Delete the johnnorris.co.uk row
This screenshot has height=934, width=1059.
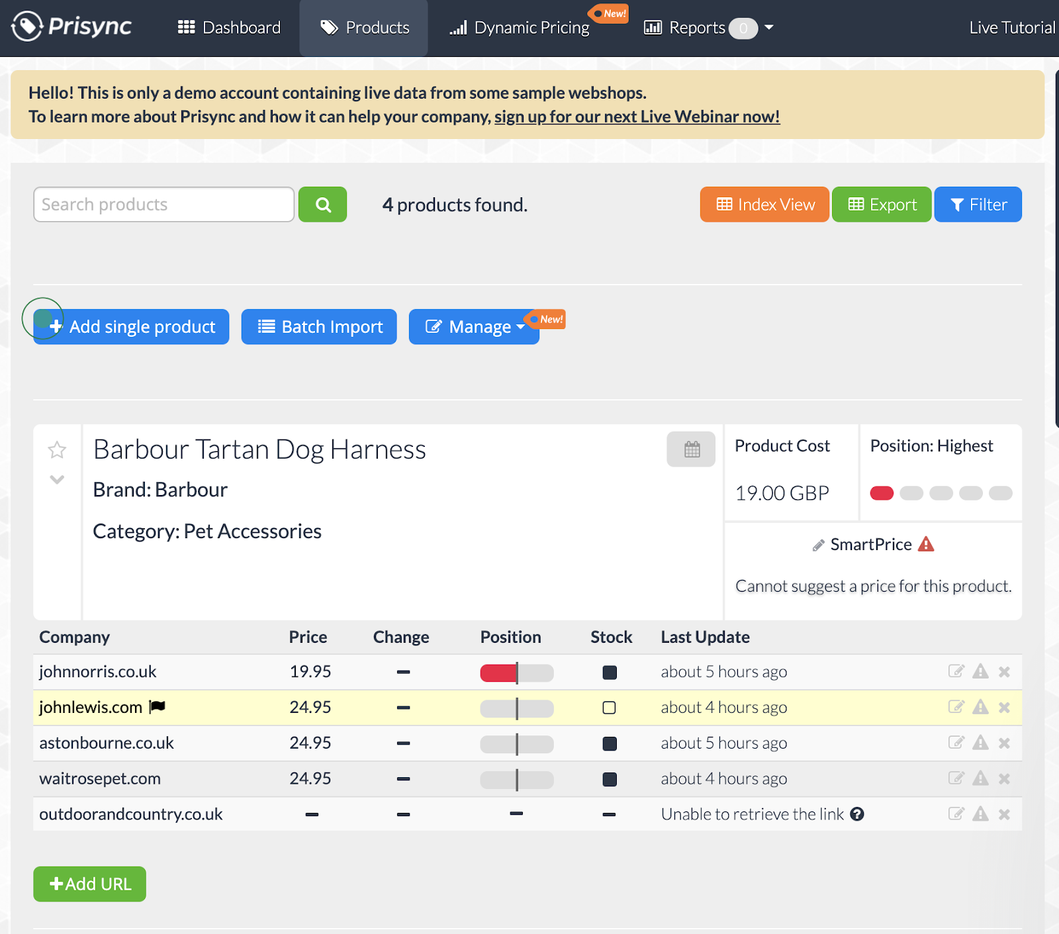pos(1004,672)
